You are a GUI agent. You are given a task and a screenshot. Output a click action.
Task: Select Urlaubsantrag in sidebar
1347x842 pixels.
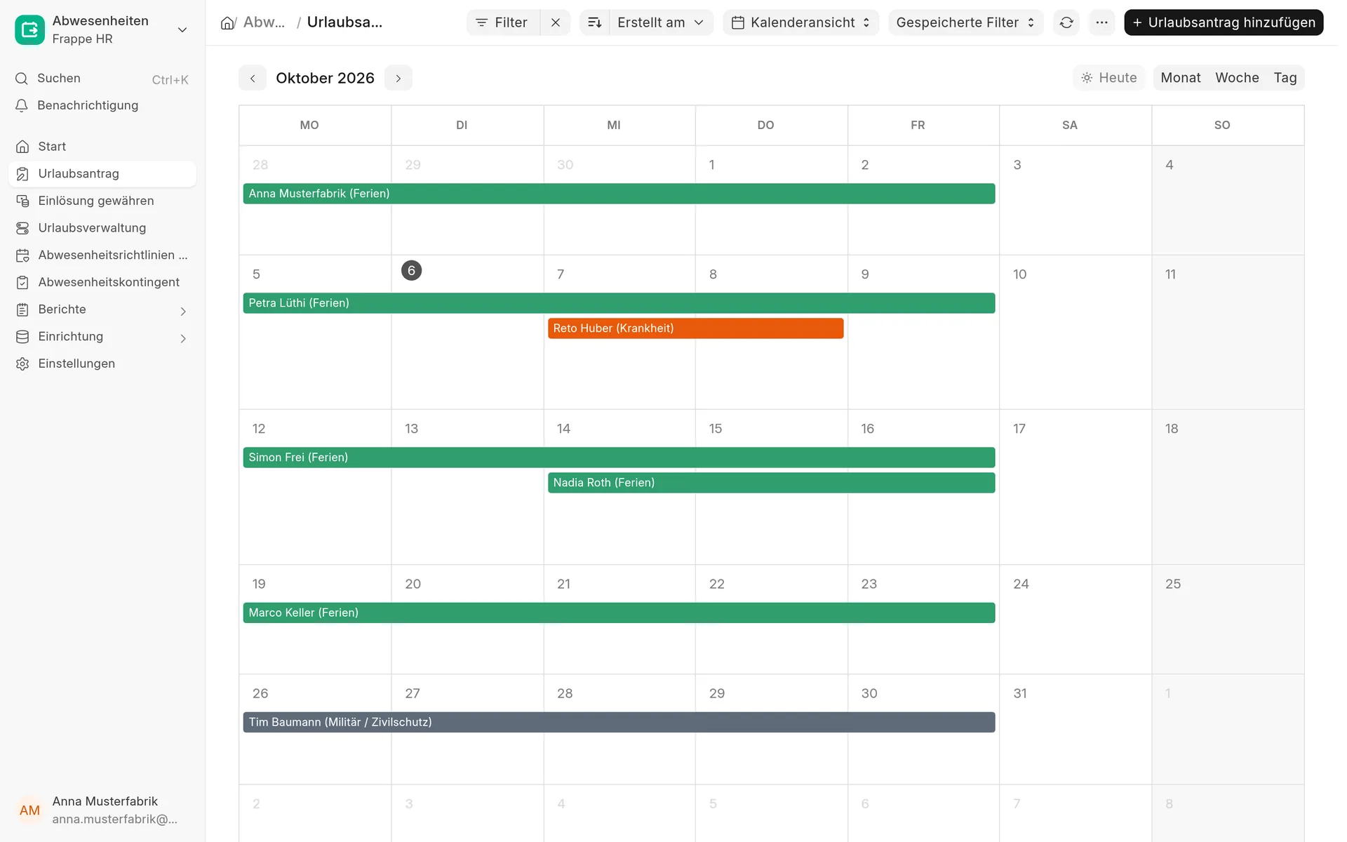(102, 174)
